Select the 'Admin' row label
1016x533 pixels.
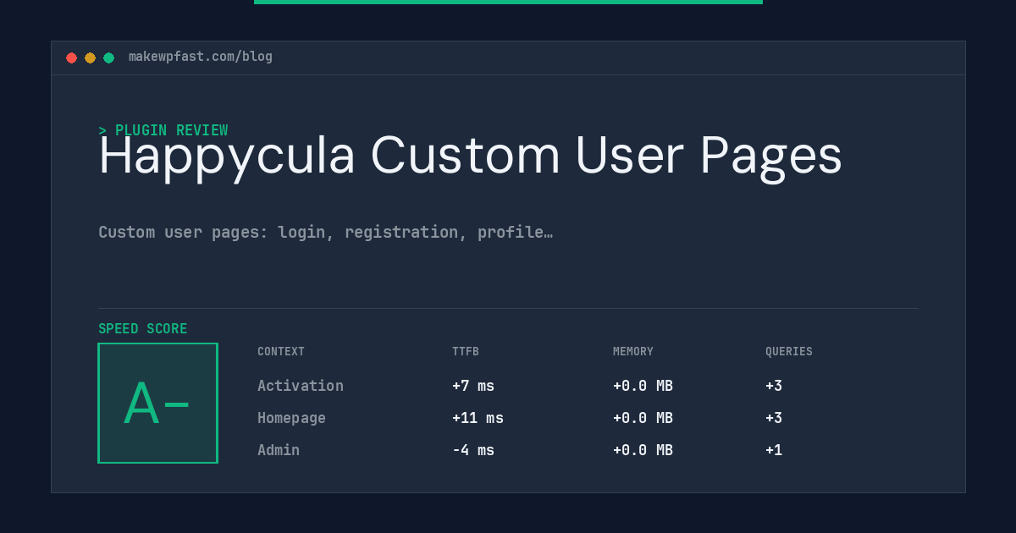pos(279,450)
